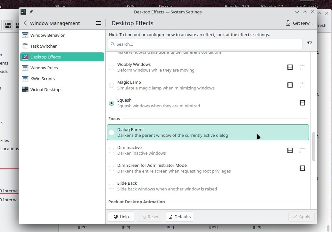Image resolution: width=332 pixels, height=232 pixels.
Task: Open the effects filter funnel icon
Action: click(x=309, y=44)
